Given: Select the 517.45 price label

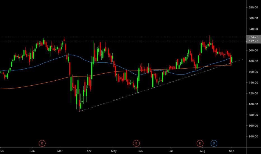Looking at the screenshot, I should click(253, 41).
